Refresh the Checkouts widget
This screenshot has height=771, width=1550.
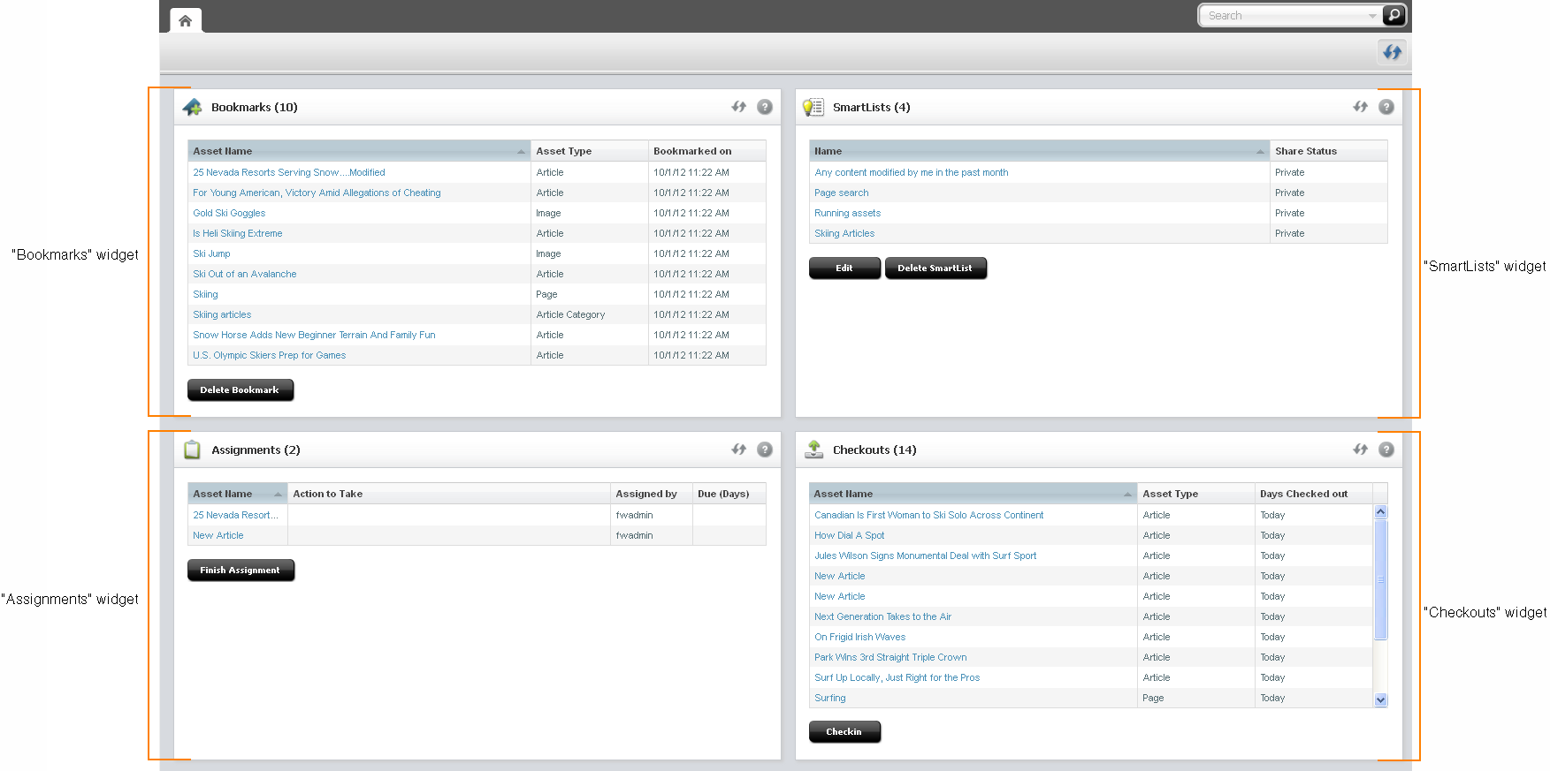pyautogui.click(x=1361, y=450)
